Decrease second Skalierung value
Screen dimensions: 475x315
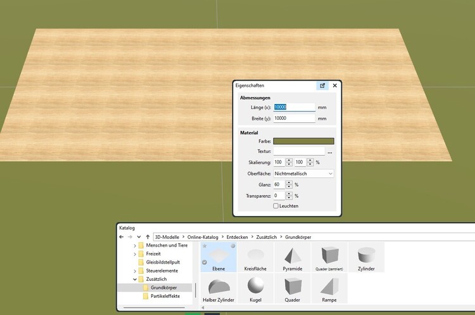(x=310, y=164)
